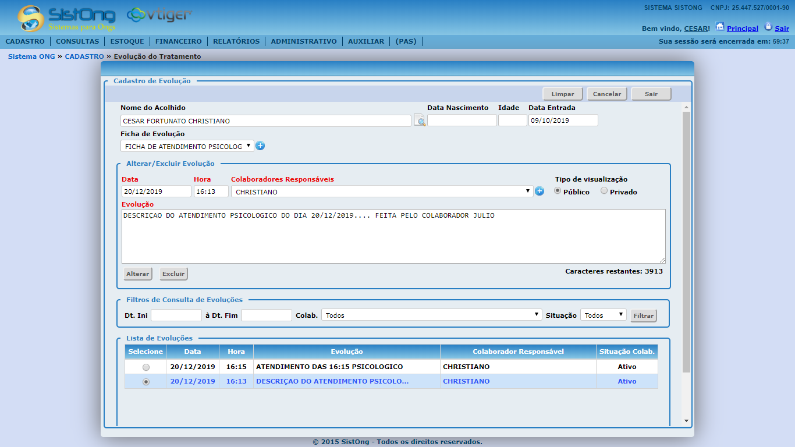
Task: Click the Selecione column header
Action: [x=145, y=352]
